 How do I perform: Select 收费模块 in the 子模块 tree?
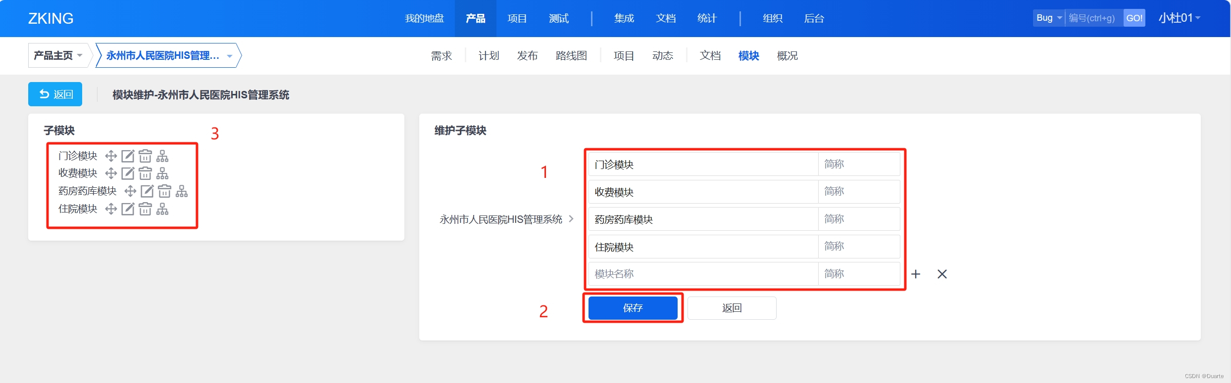78,173
